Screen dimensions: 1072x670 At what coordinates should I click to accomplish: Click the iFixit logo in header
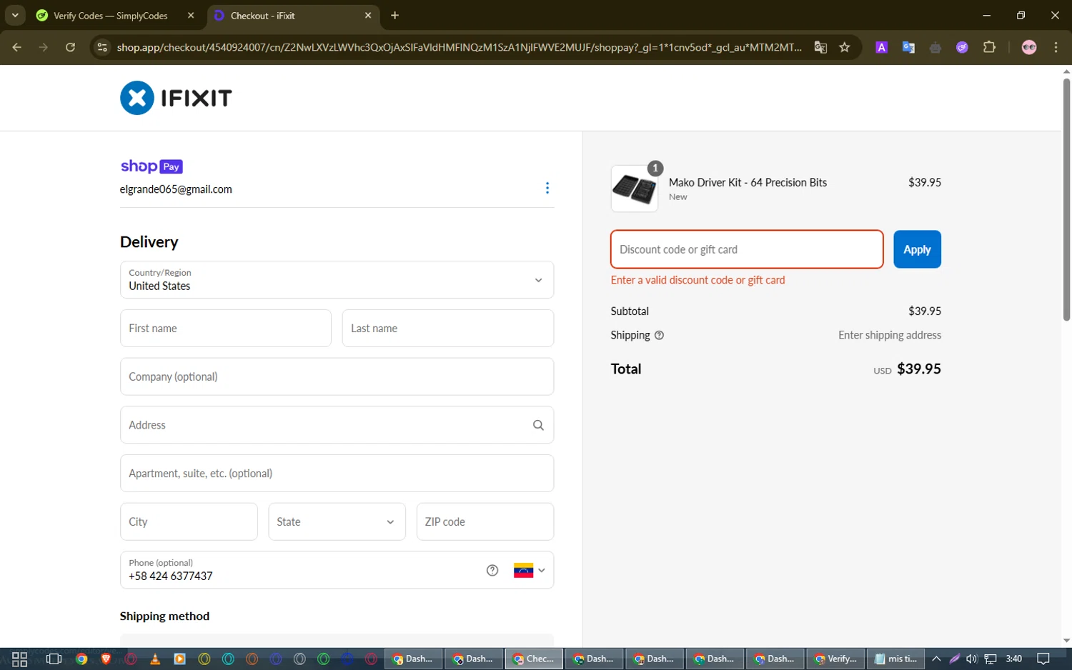click(176, 98)
